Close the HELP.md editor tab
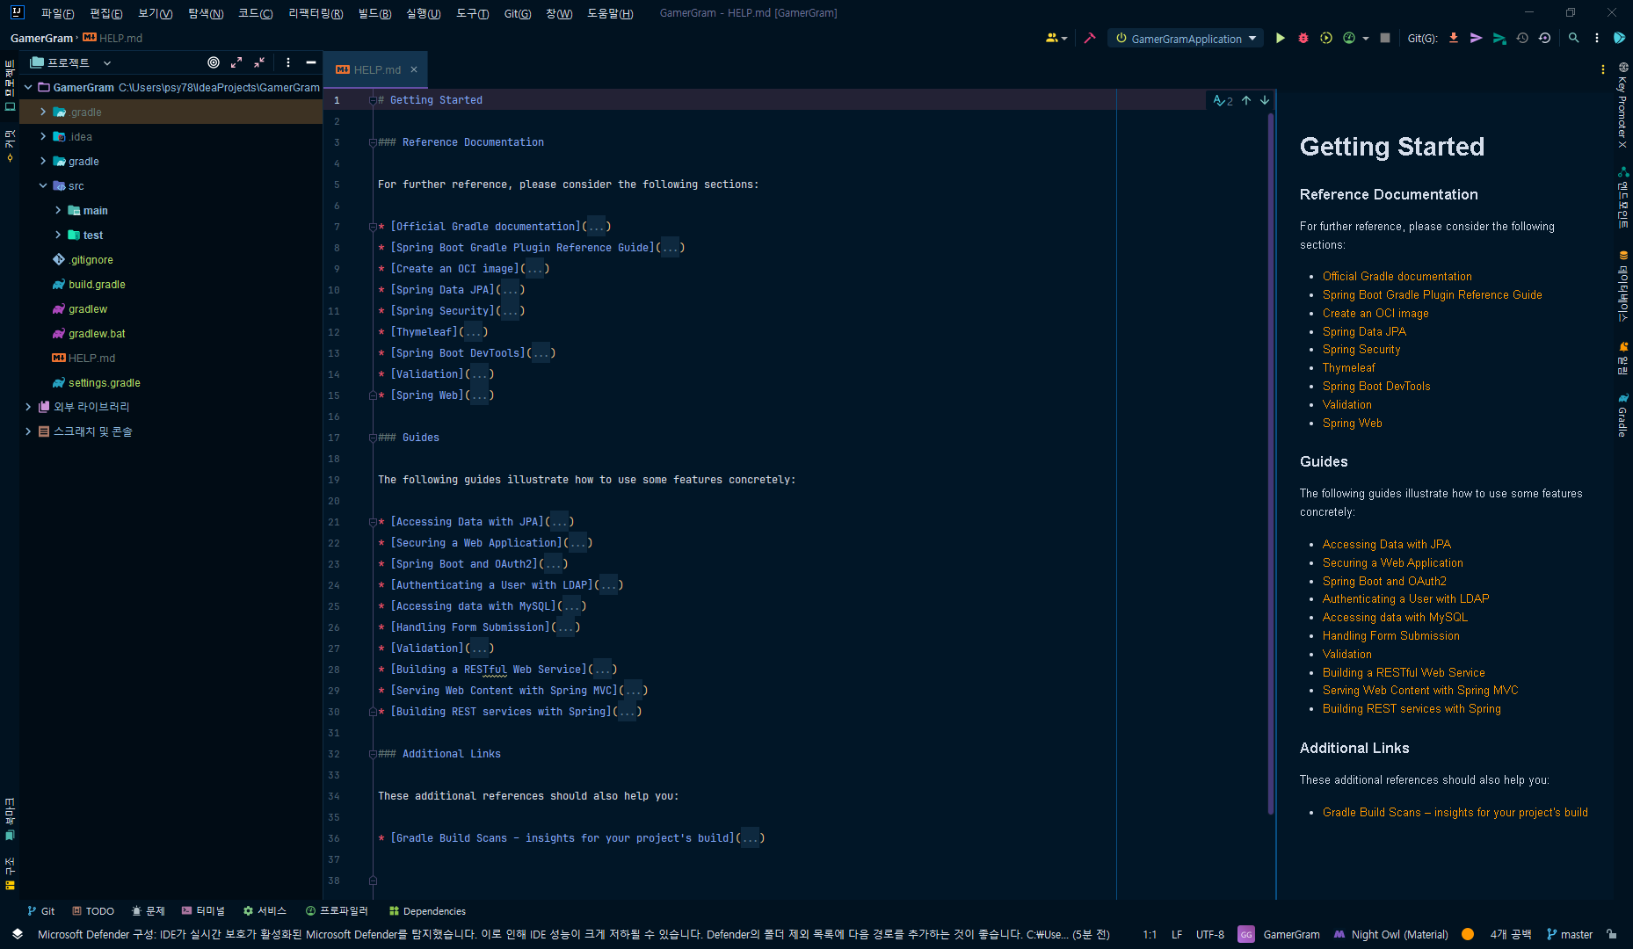Screen dimensions: 1633x949 pos(414,69)
